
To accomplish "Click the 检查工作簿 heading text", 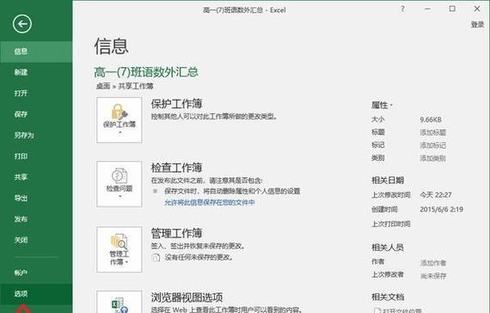I will tap(176, 168).
